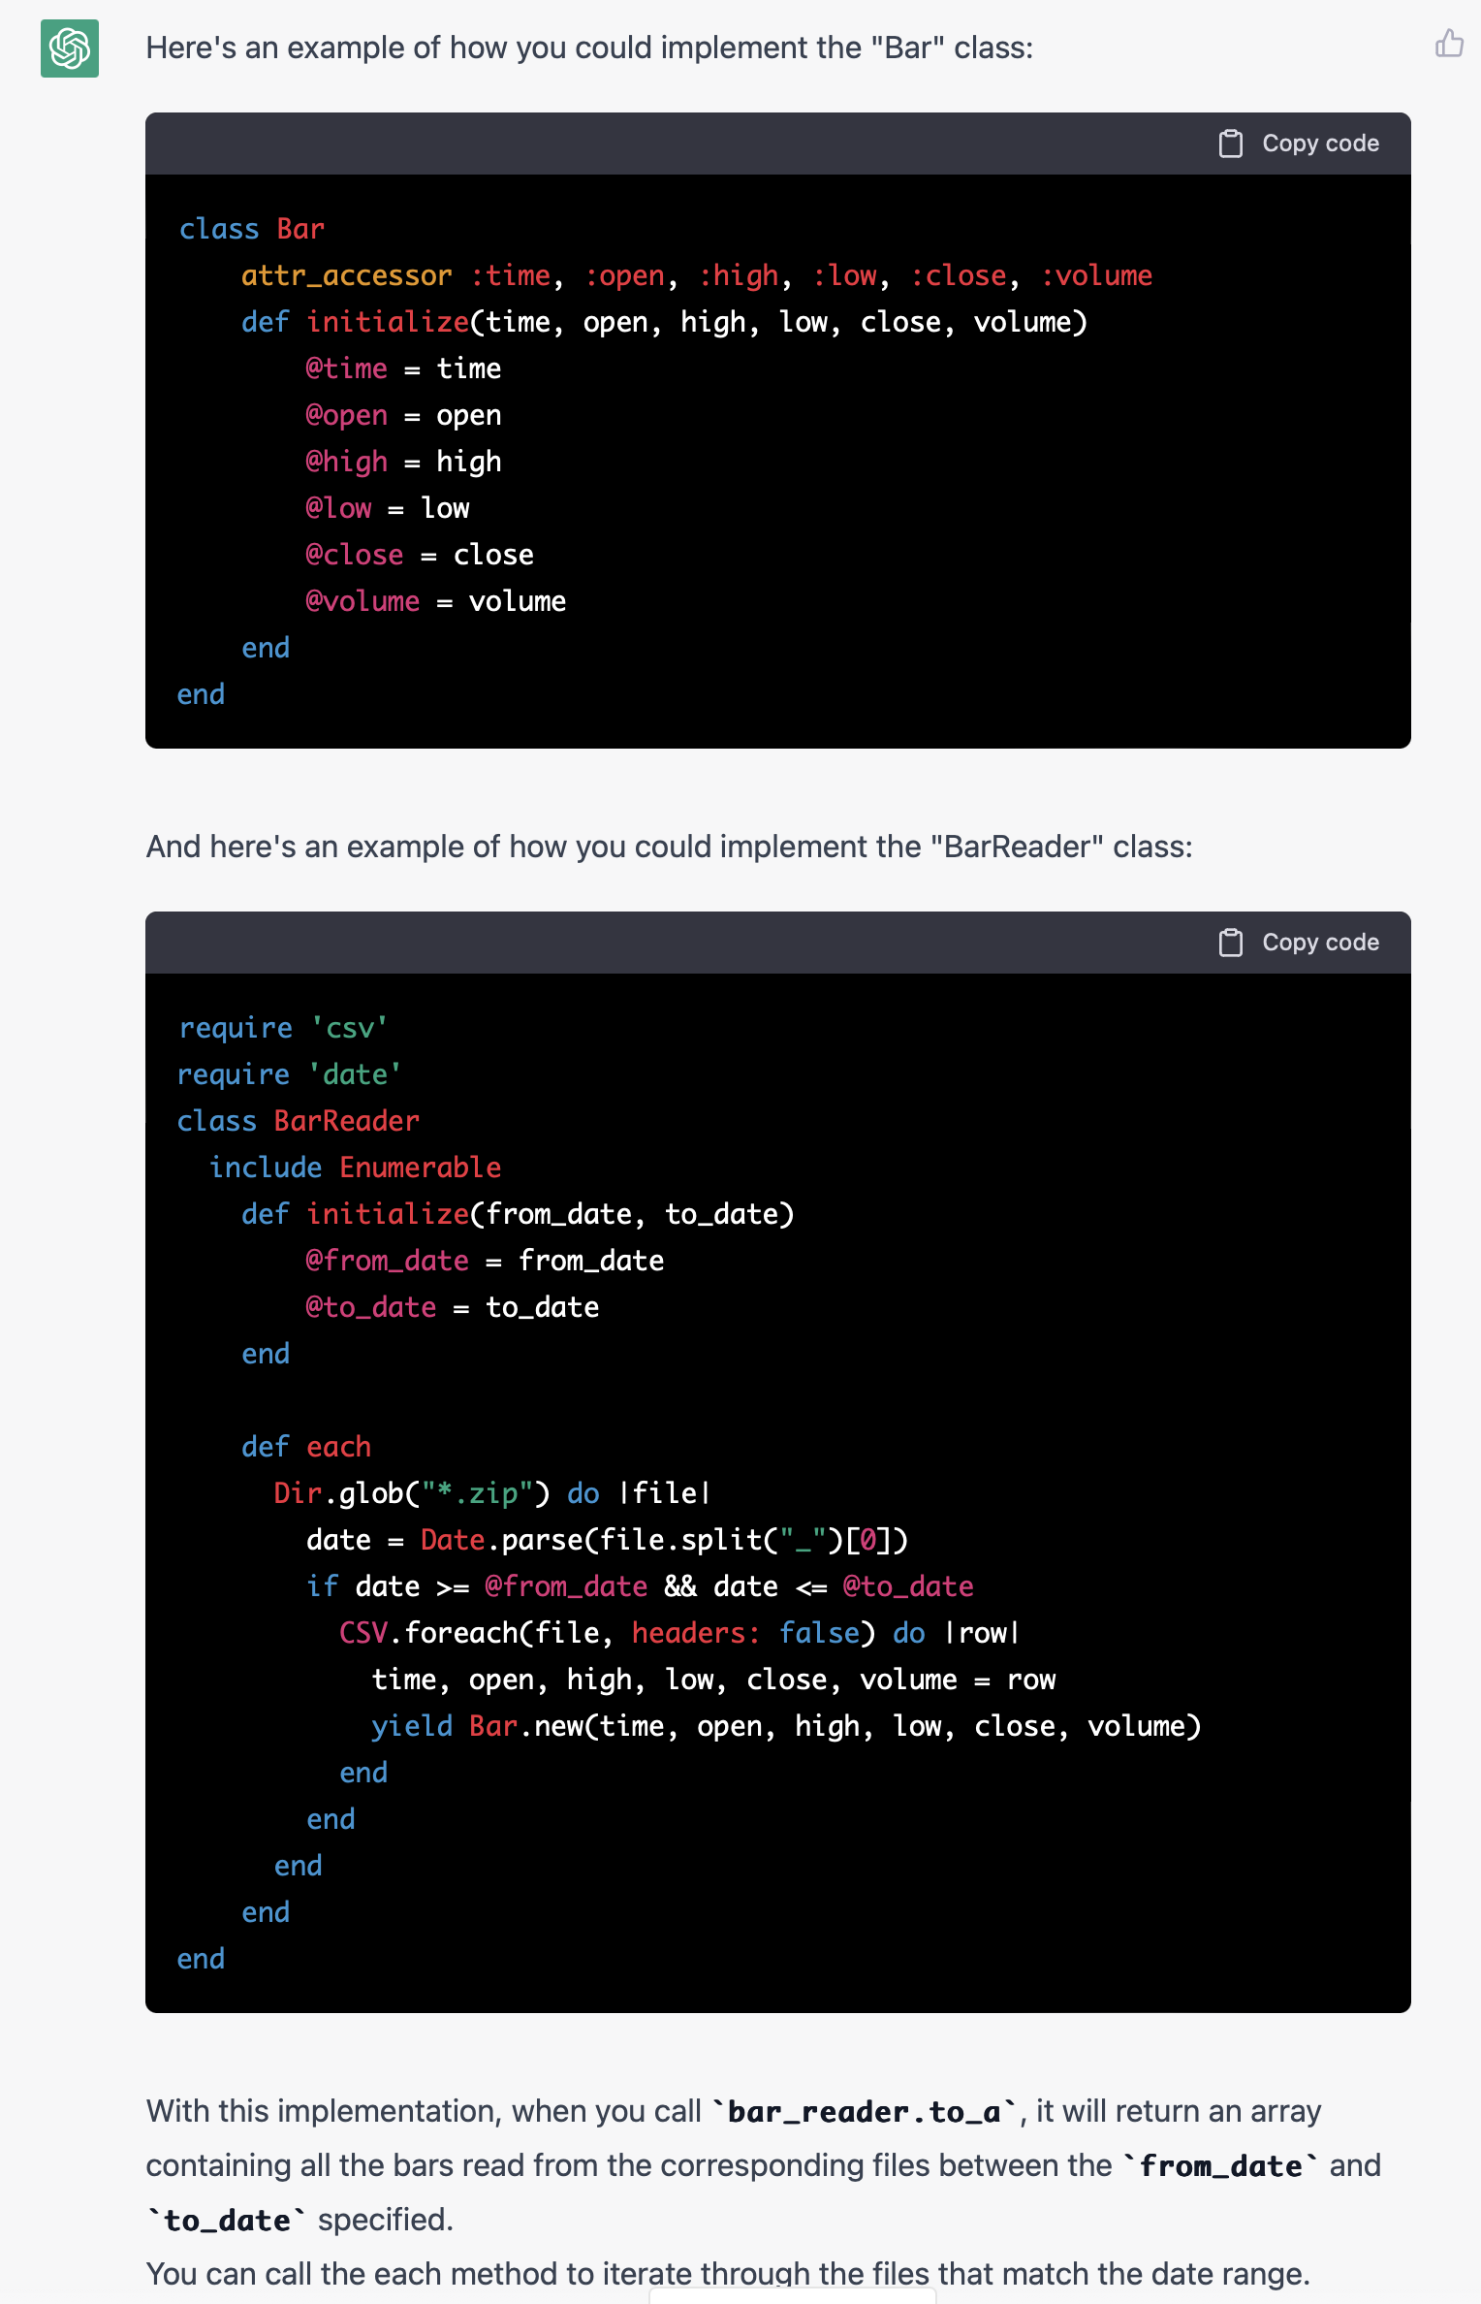Click the inline code bar_reader.to_a
The width and height of the screenshot is (1481, 2304).
[x=864, y=2112]
